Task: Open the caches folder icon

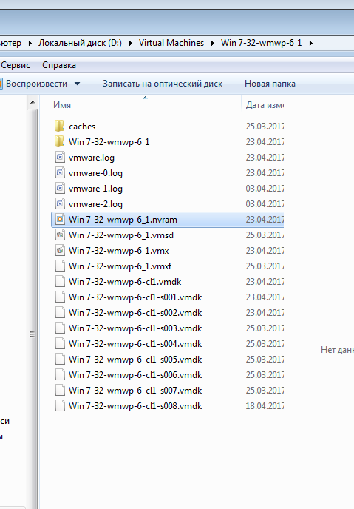Action: point(60,126)
